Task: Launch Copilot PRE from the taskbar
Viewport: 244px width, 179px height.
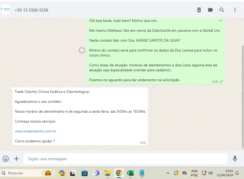Action: [x=62, y=173]
